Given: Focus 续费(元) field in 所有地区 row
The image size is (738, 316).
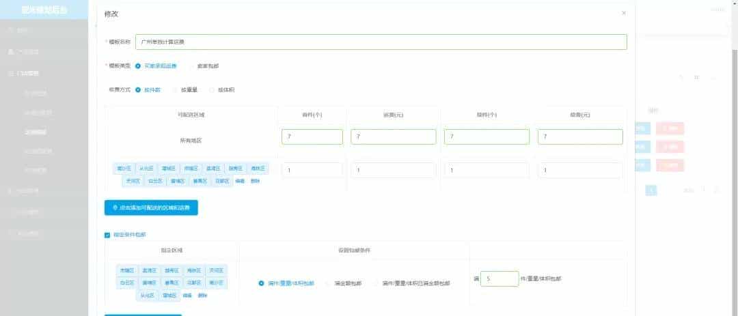Looking at the screenshot, I should click(x=580, y=137).
